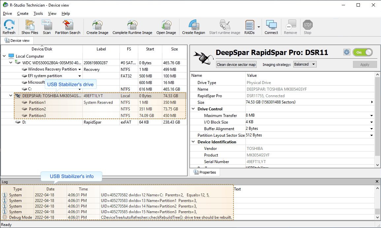Viewport: 381px width, 228px height.
Task: Click the log Date column header
Action: click(x=50, y=189)
